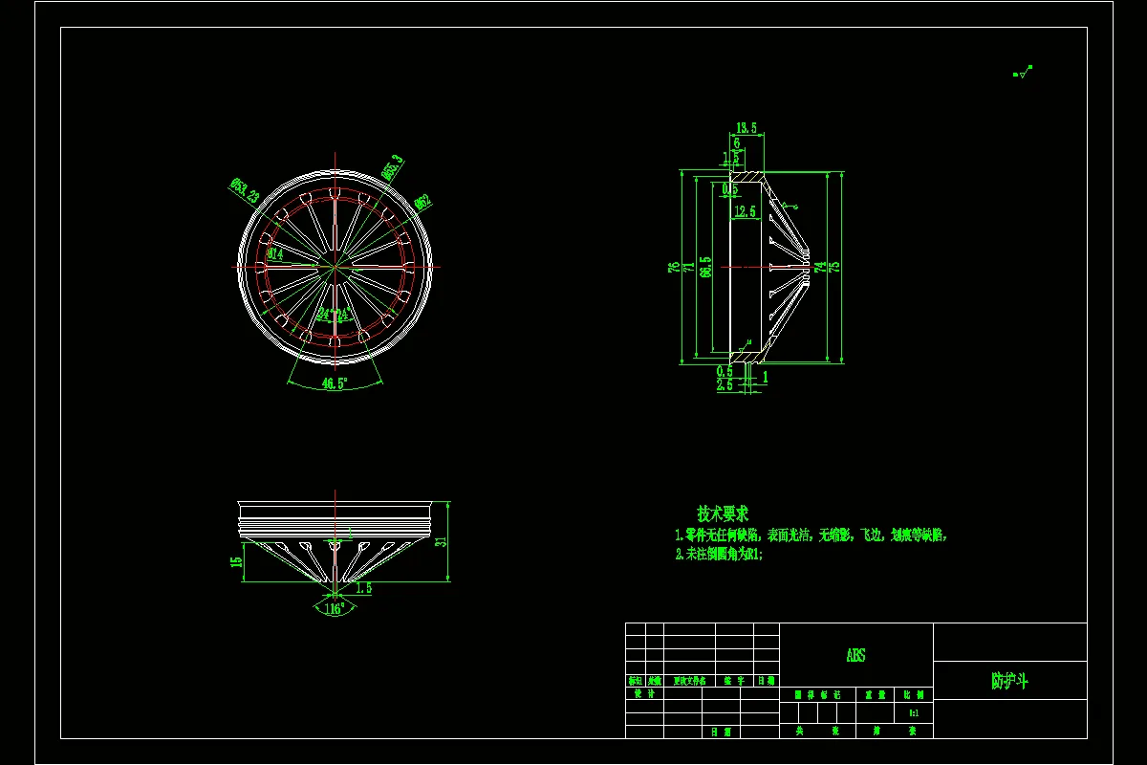Click the roughness symbol on section view ribs
Screen dimensions: 1147x765
[791, 207]
